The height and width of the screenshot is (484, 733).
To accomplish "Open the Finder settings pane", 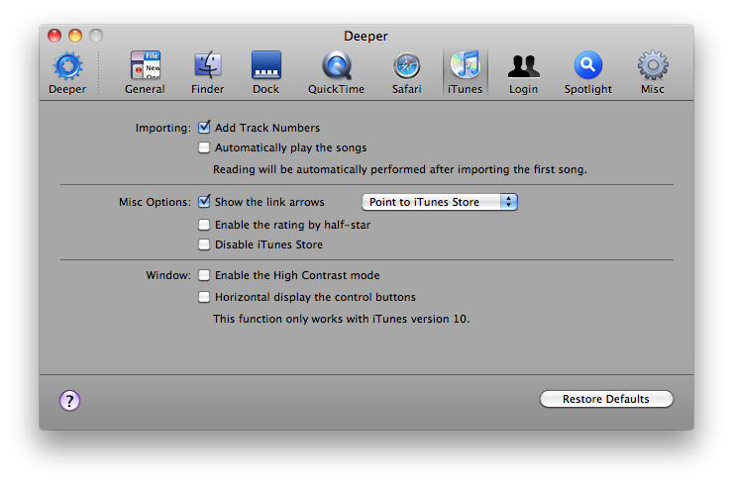I will (208, 72).
